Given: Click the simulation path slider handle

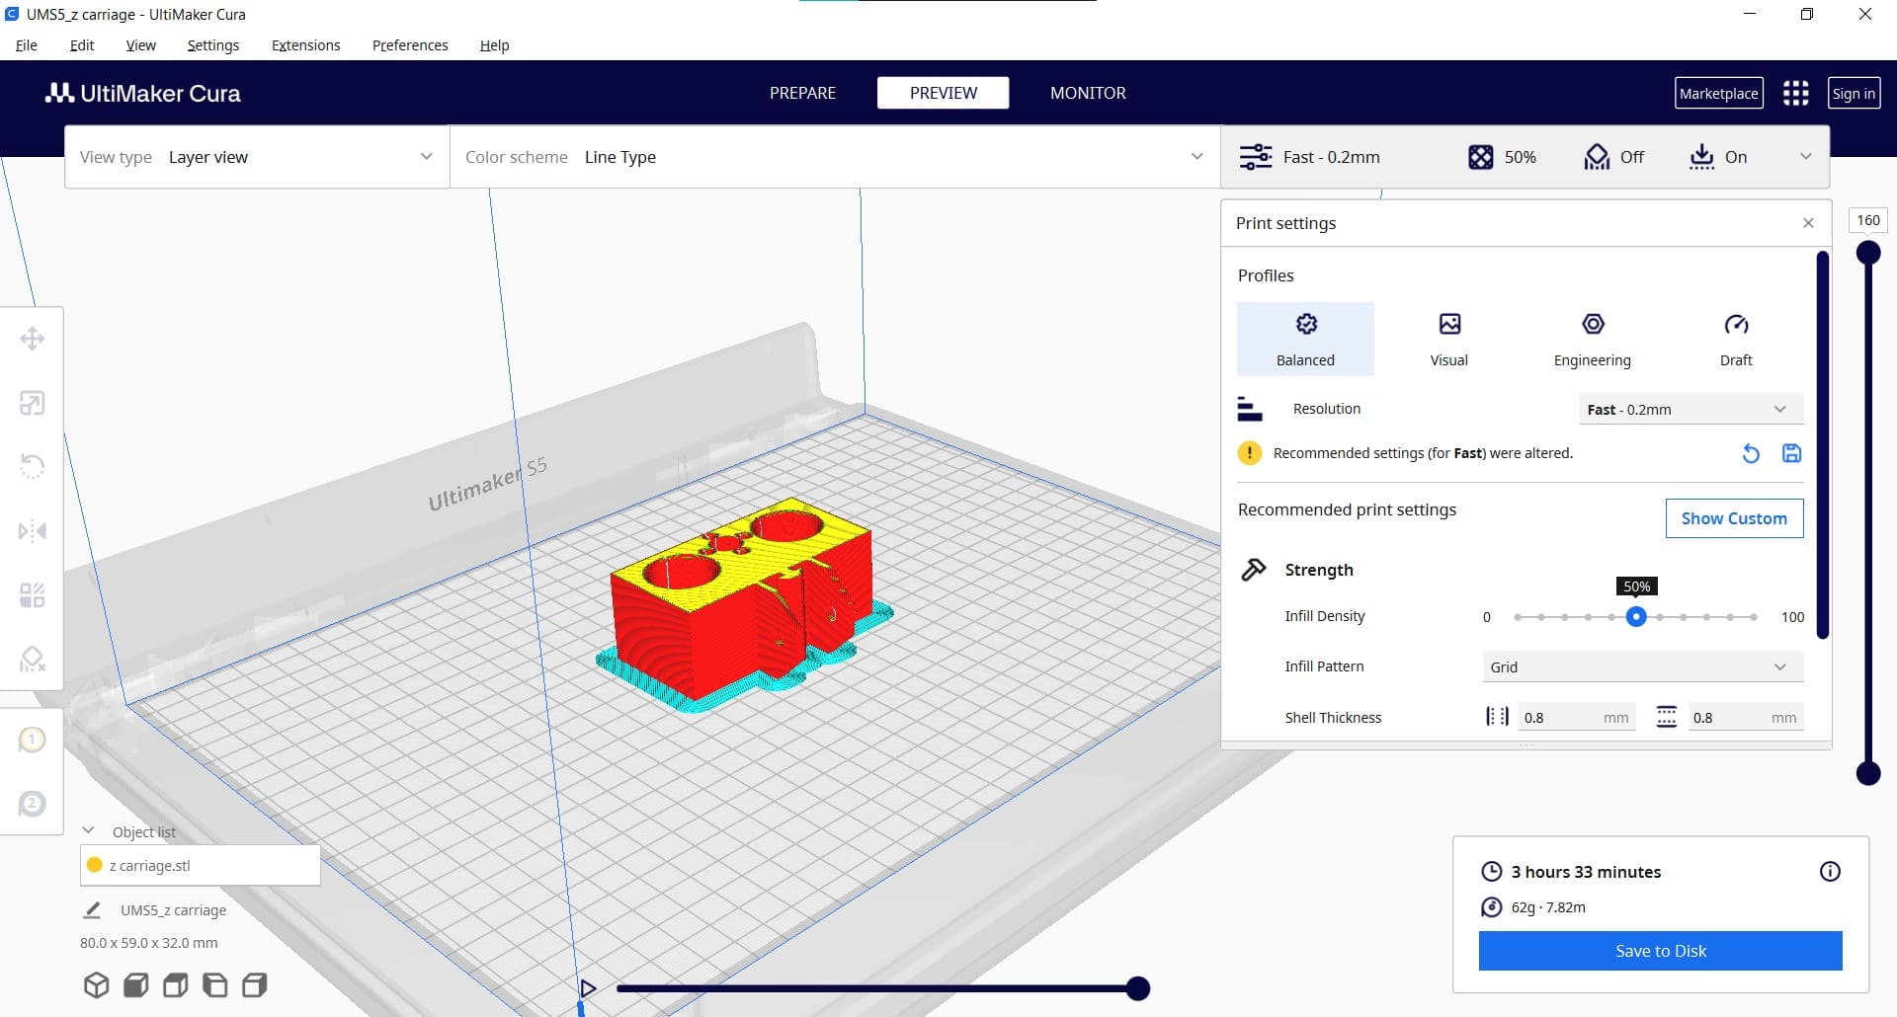Looking at the screenshot, I should point(1138,987).
